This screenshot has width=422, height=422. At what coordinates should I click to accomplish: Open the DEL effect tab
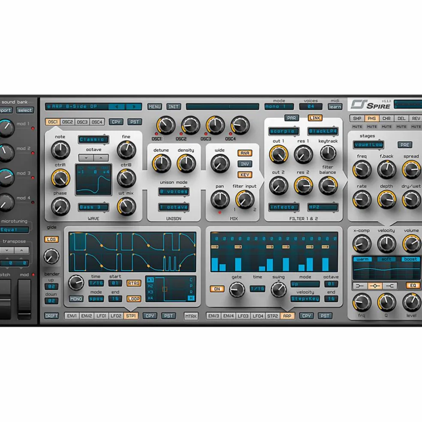pyautogui.click(x=401, y=118)
